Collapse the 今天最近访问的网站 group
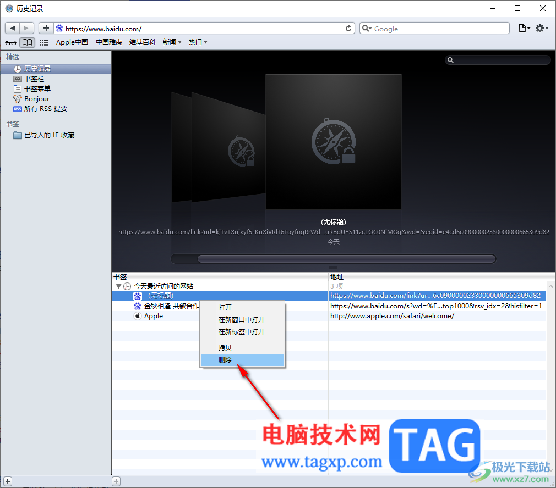556x488 pixels. pyautogui.click(x=118, y=286)
